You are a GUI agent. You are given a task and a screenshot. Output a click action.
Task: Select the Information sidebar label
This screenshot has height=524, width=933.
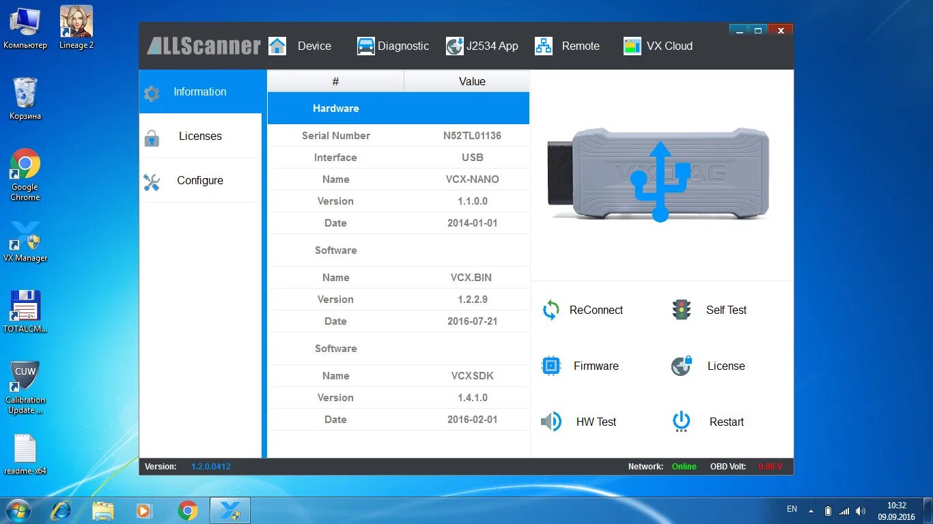point(200,91)
